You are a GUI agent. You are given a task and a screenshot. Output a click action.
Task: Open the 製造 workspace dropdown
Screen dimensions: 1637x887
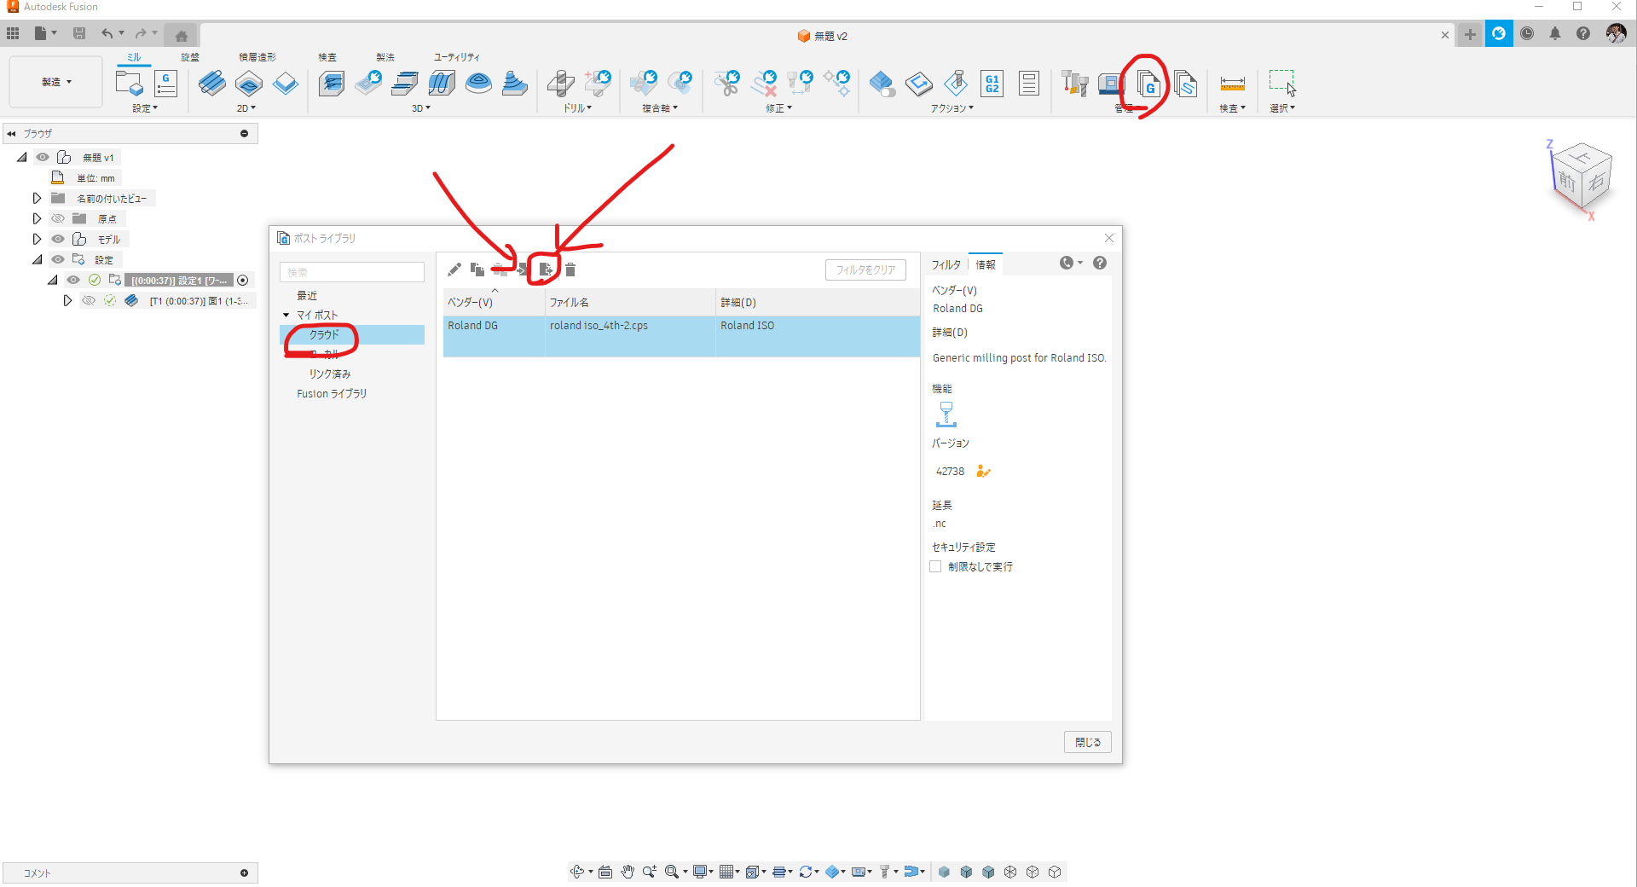[x=56, y=82]
